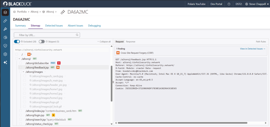The width and height of the screenshot is (270, 127).
Task: Switch to the Summary tab
Action: click(x=20, y=26)
